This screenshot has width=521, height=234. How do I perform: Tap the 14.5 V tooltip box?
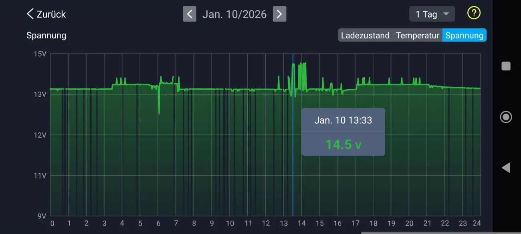[x=343, y=144]
